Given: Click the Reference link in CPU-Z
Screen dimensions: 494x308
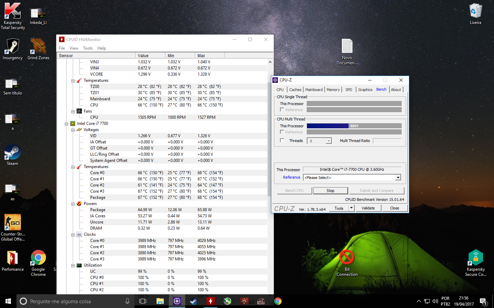Looking at the screenshot, I should [x=292, y=177].
